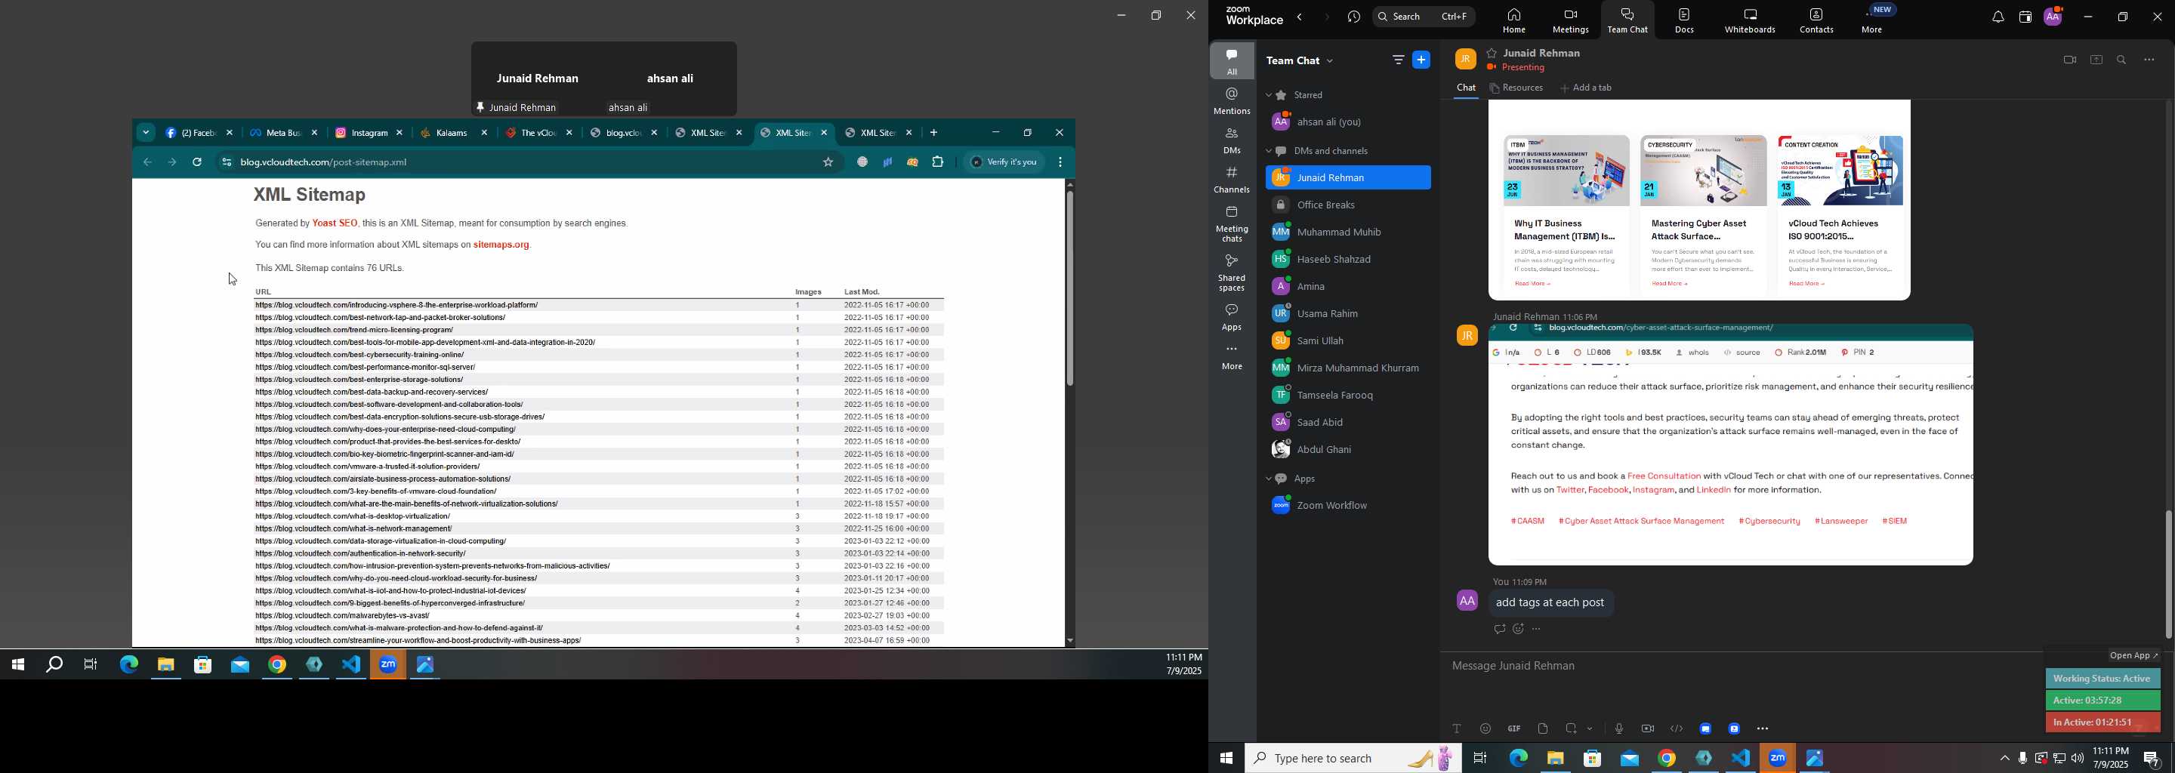Screen dimensions: 2175x773
Task: Open the tab search dropdown in shared browser
Action: pyautogui.click(x=146, y=133)
